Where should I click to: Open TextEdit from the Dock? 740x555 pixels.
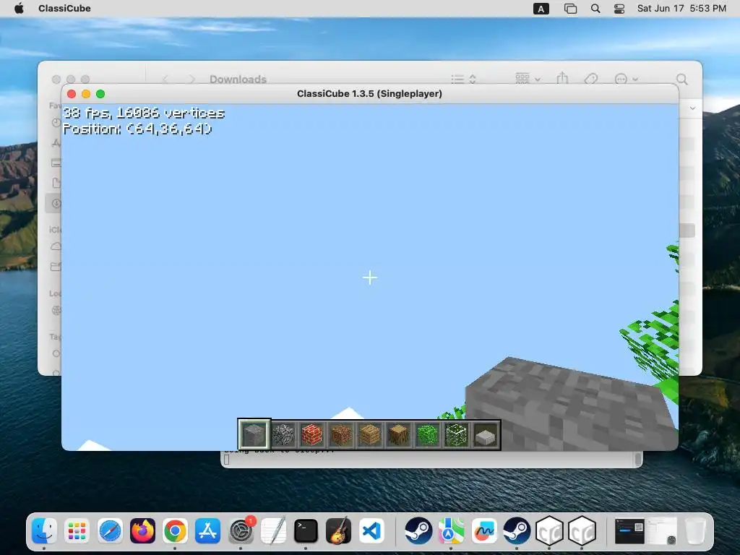(x=273, y=530)
